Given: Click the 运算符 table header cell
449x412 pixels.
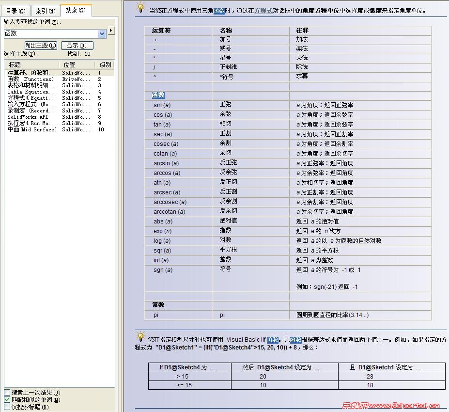Looking at the screenshot, I should tap(179, 31).
